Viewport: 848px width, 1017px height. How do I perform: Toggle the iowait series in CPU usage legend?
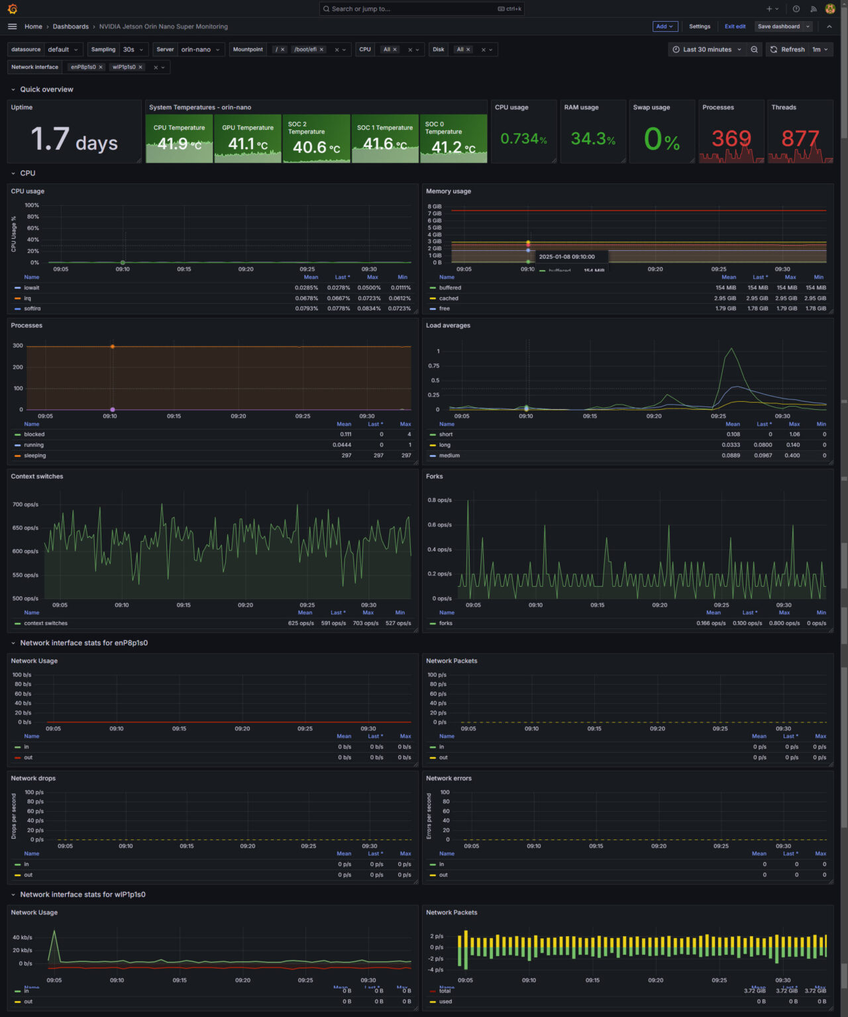point(31,287)
